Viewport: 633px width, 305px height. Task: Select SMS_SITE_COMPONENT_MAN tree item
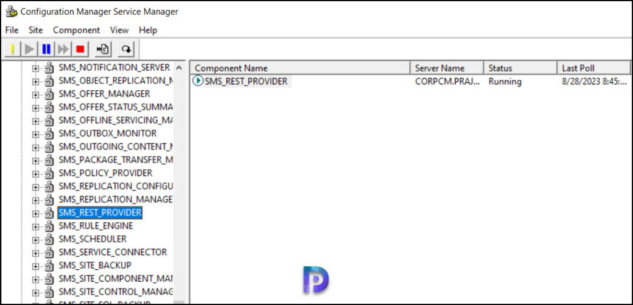point(116,278)
